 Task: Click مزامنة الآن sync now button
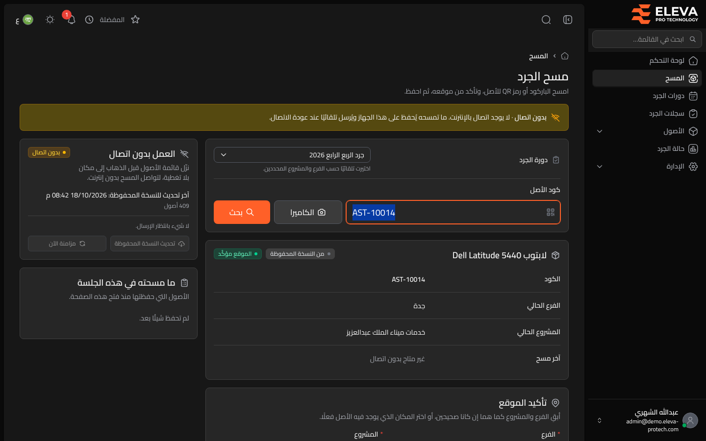(67, 244)
